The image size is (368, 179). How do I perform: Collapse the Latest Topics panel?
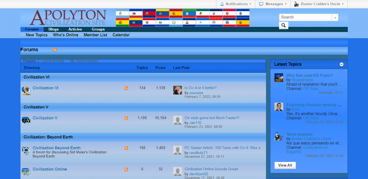pyautogui.click(x=342, y=64)
